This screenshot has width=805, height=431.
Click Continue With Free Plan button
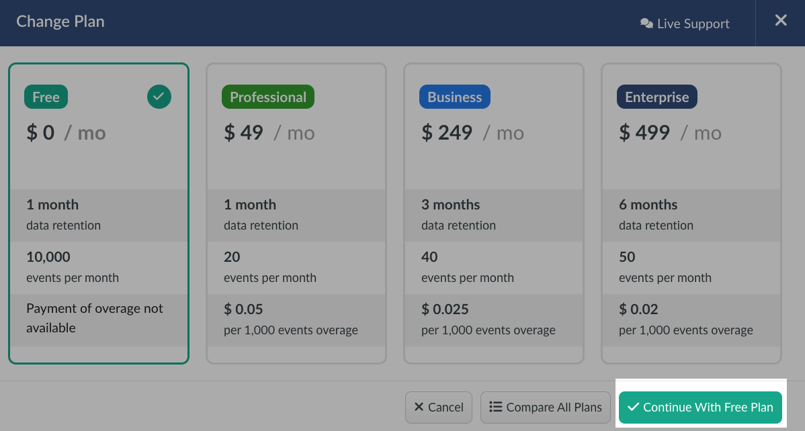coord(700,408)
